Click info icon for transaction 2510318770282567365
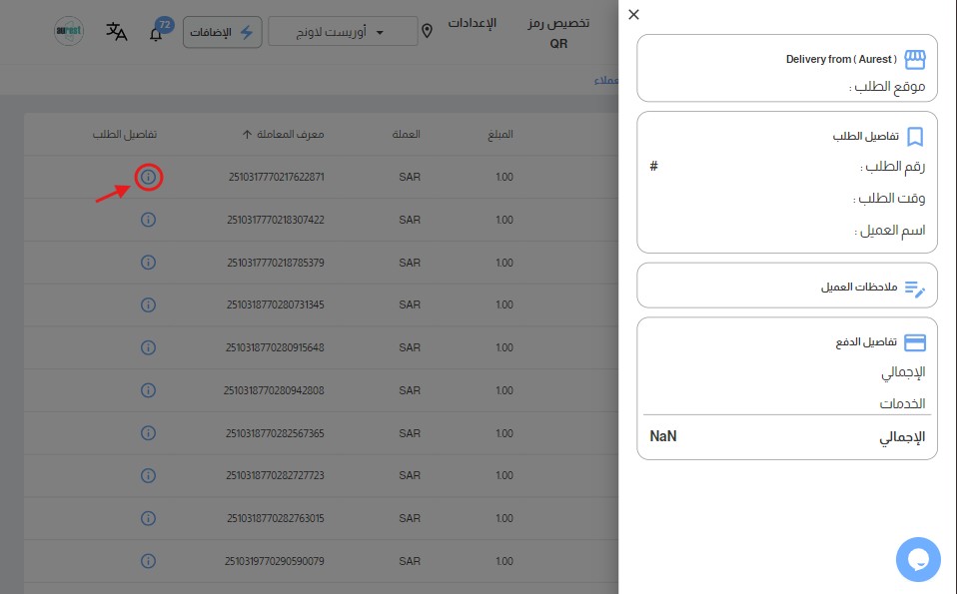This screenshot has height=594, width=957. coord(148,433)
